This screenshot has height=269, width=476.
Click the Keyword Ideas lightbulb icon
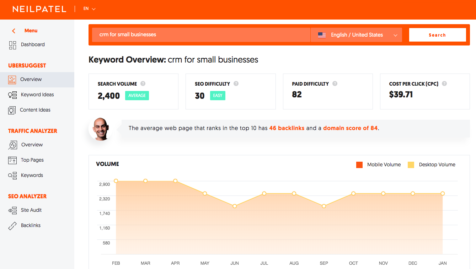pyautogui.click(x=12, y=95)
